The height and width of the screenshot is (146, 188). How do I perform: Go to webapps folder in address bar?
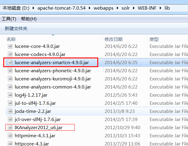[104, 8]
